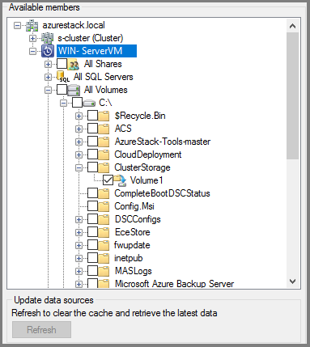Collapse the All Volumes node
Viewport: 310px width, 347px height.
tap(48, 90)
